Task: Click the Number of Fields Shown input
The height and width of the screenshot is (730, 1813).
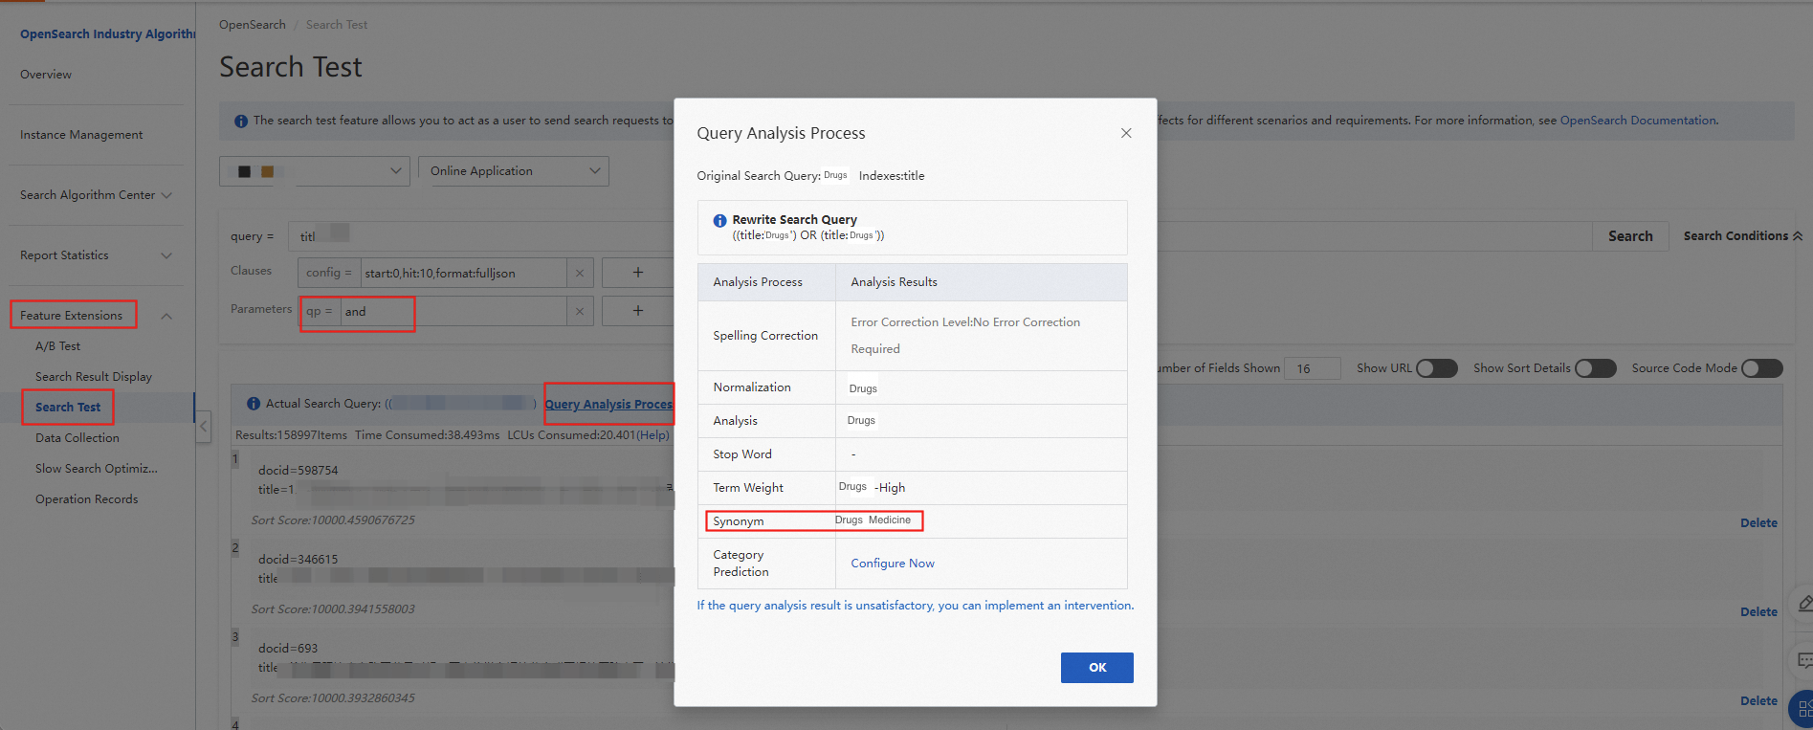Action: [x=1312, y=368]
